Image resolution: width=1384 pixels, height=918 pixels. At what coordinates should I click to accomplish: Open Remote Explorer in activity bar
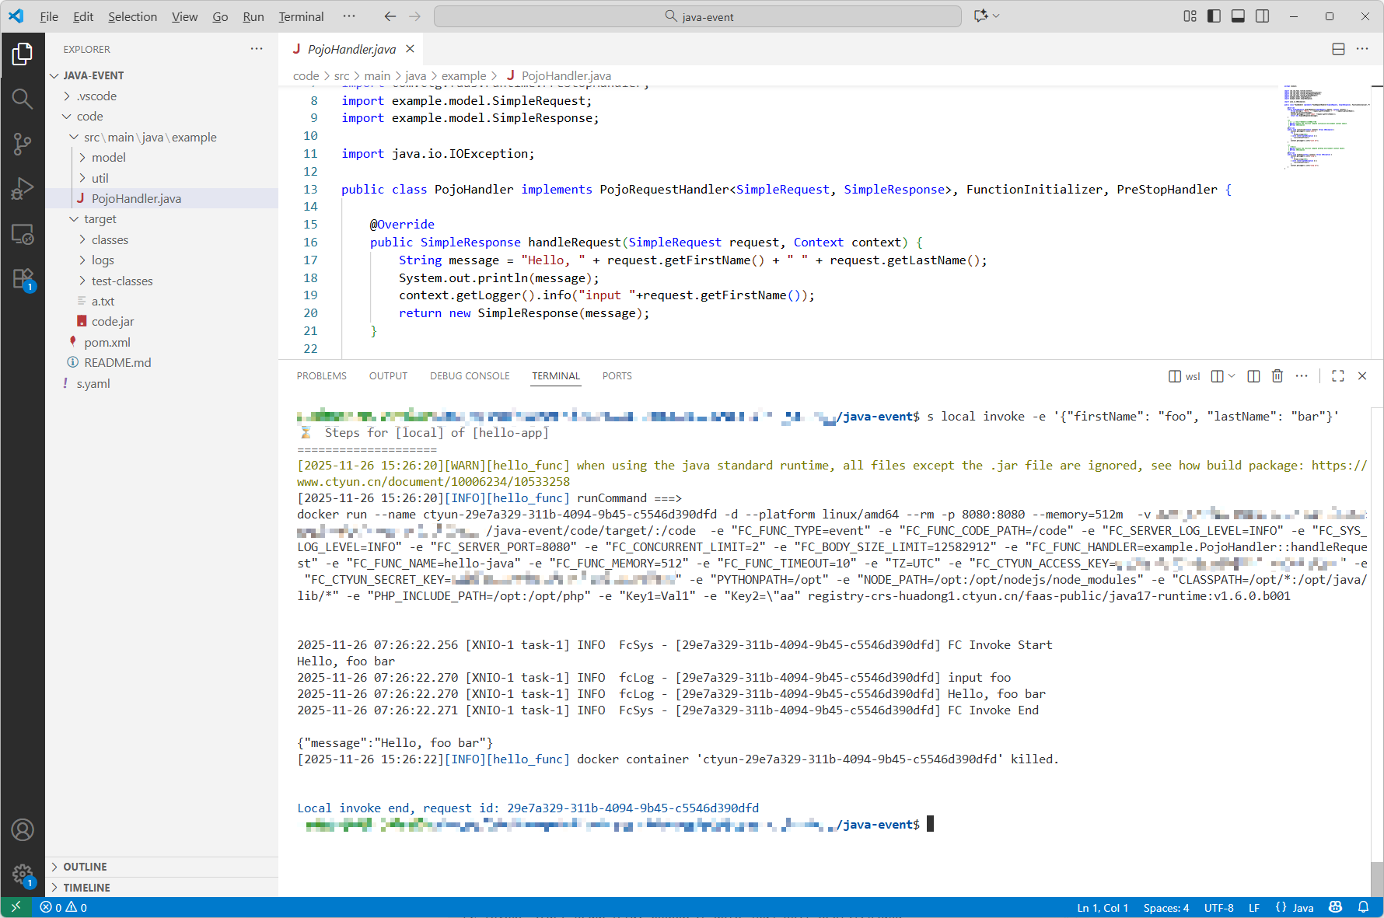point(23,234)
